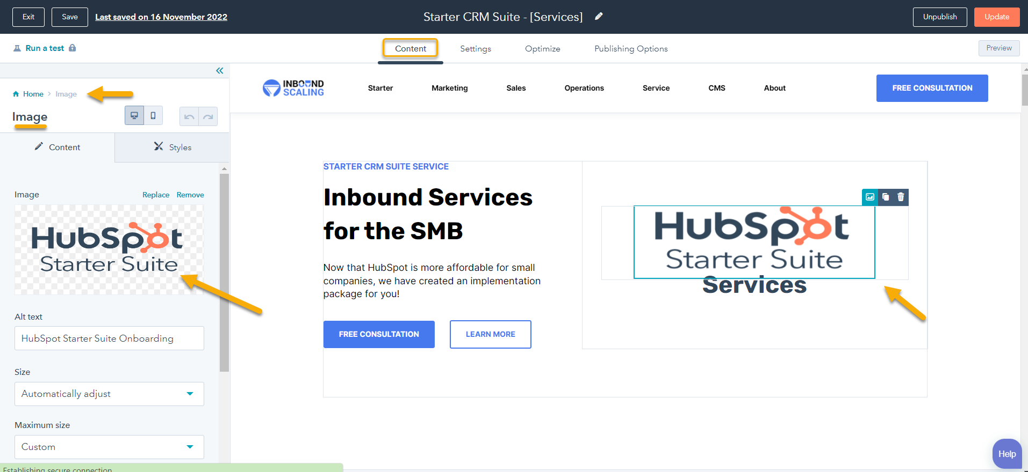Click the STARTER CRM SUITE SERVICE text

386,167
